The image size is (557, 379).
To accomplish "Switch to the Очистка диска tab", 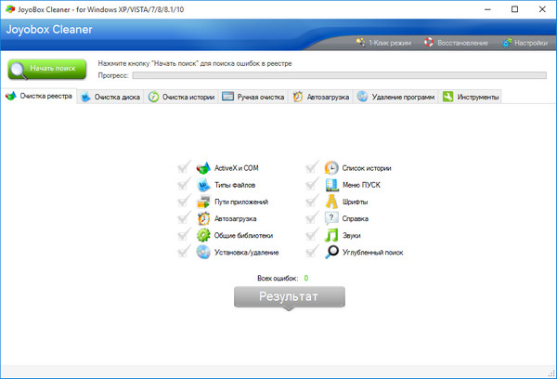I will click(110, 97).
